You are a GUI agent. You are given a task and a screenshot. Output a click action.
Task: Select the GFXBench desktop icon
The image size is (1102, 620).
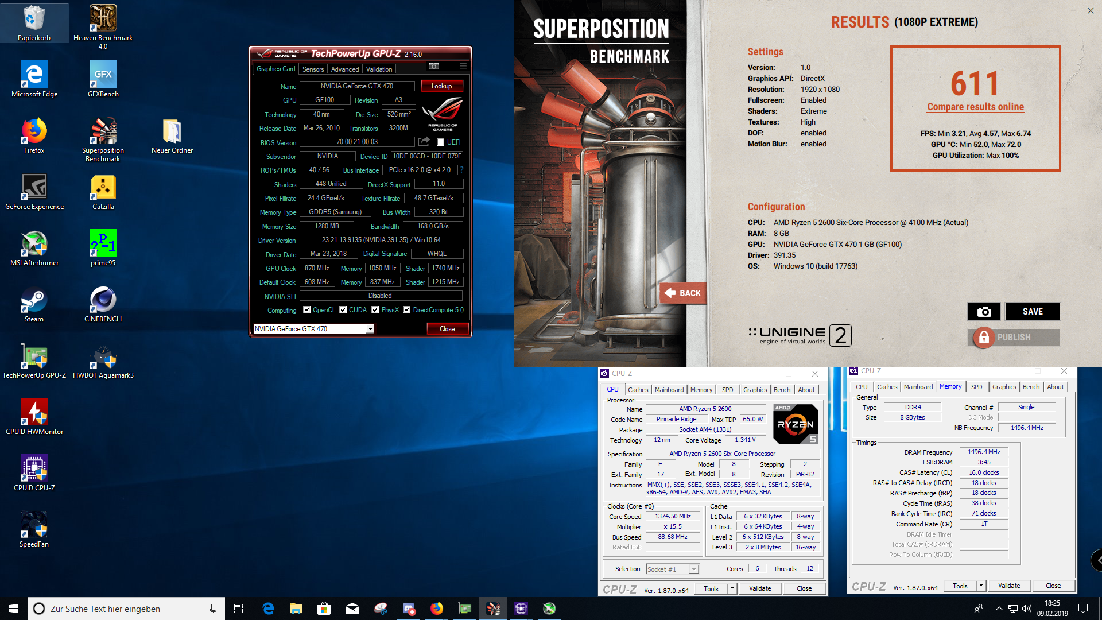point(103,79)
